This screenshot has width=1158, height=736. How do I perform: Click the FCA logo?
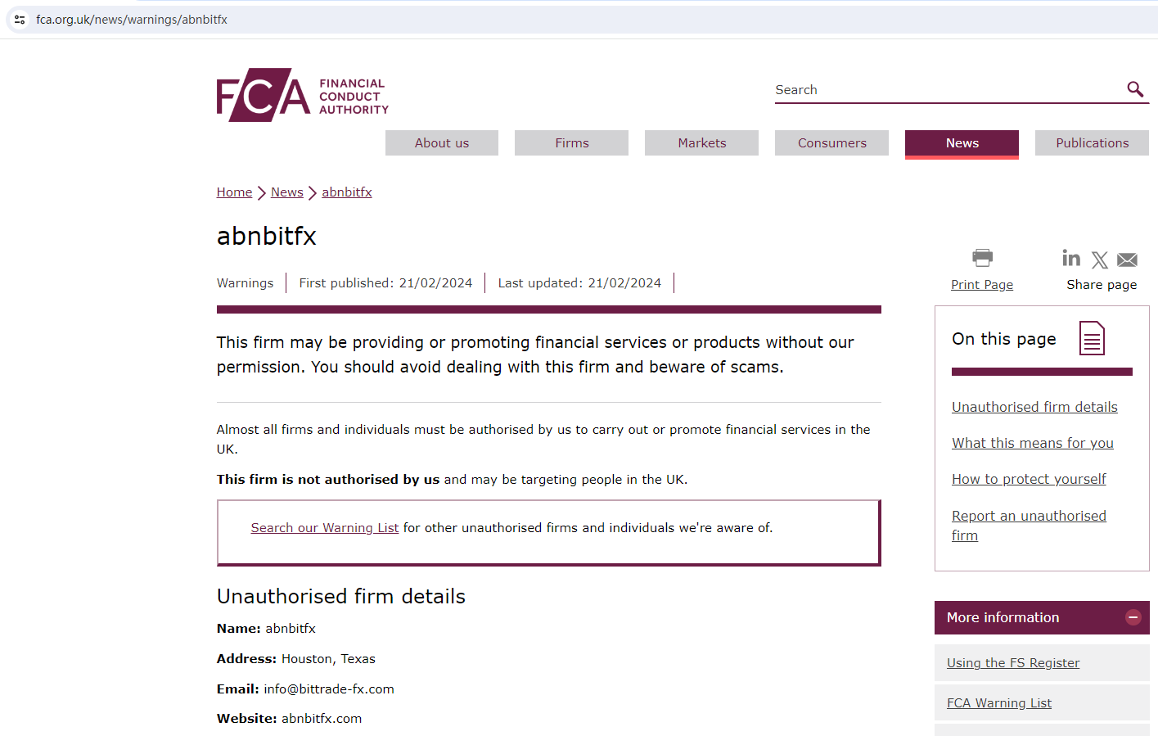click(x=302, y=95)
